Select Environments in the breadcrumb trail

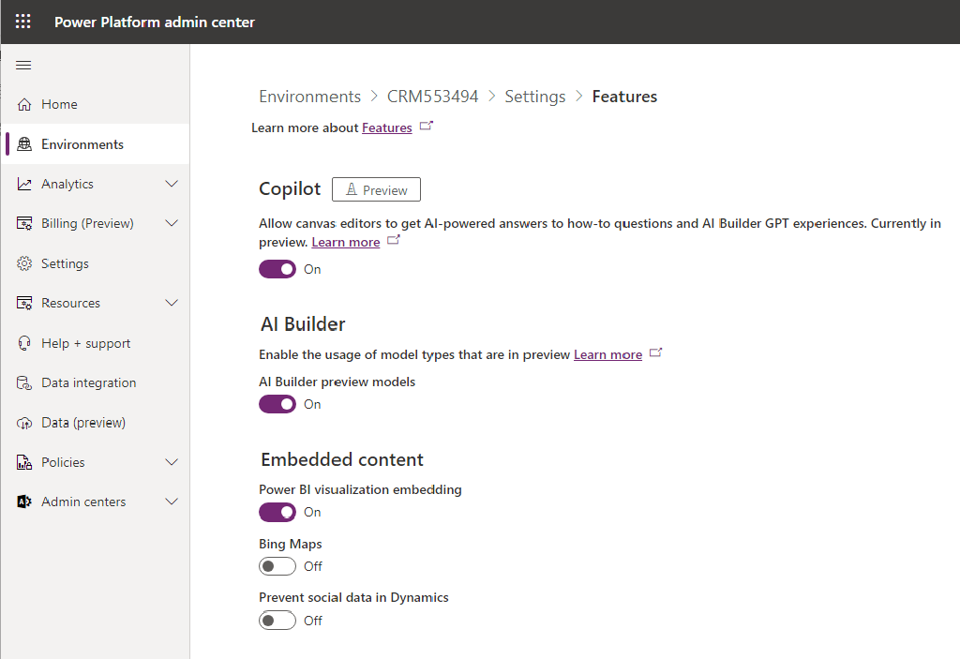tap(309, 96)
